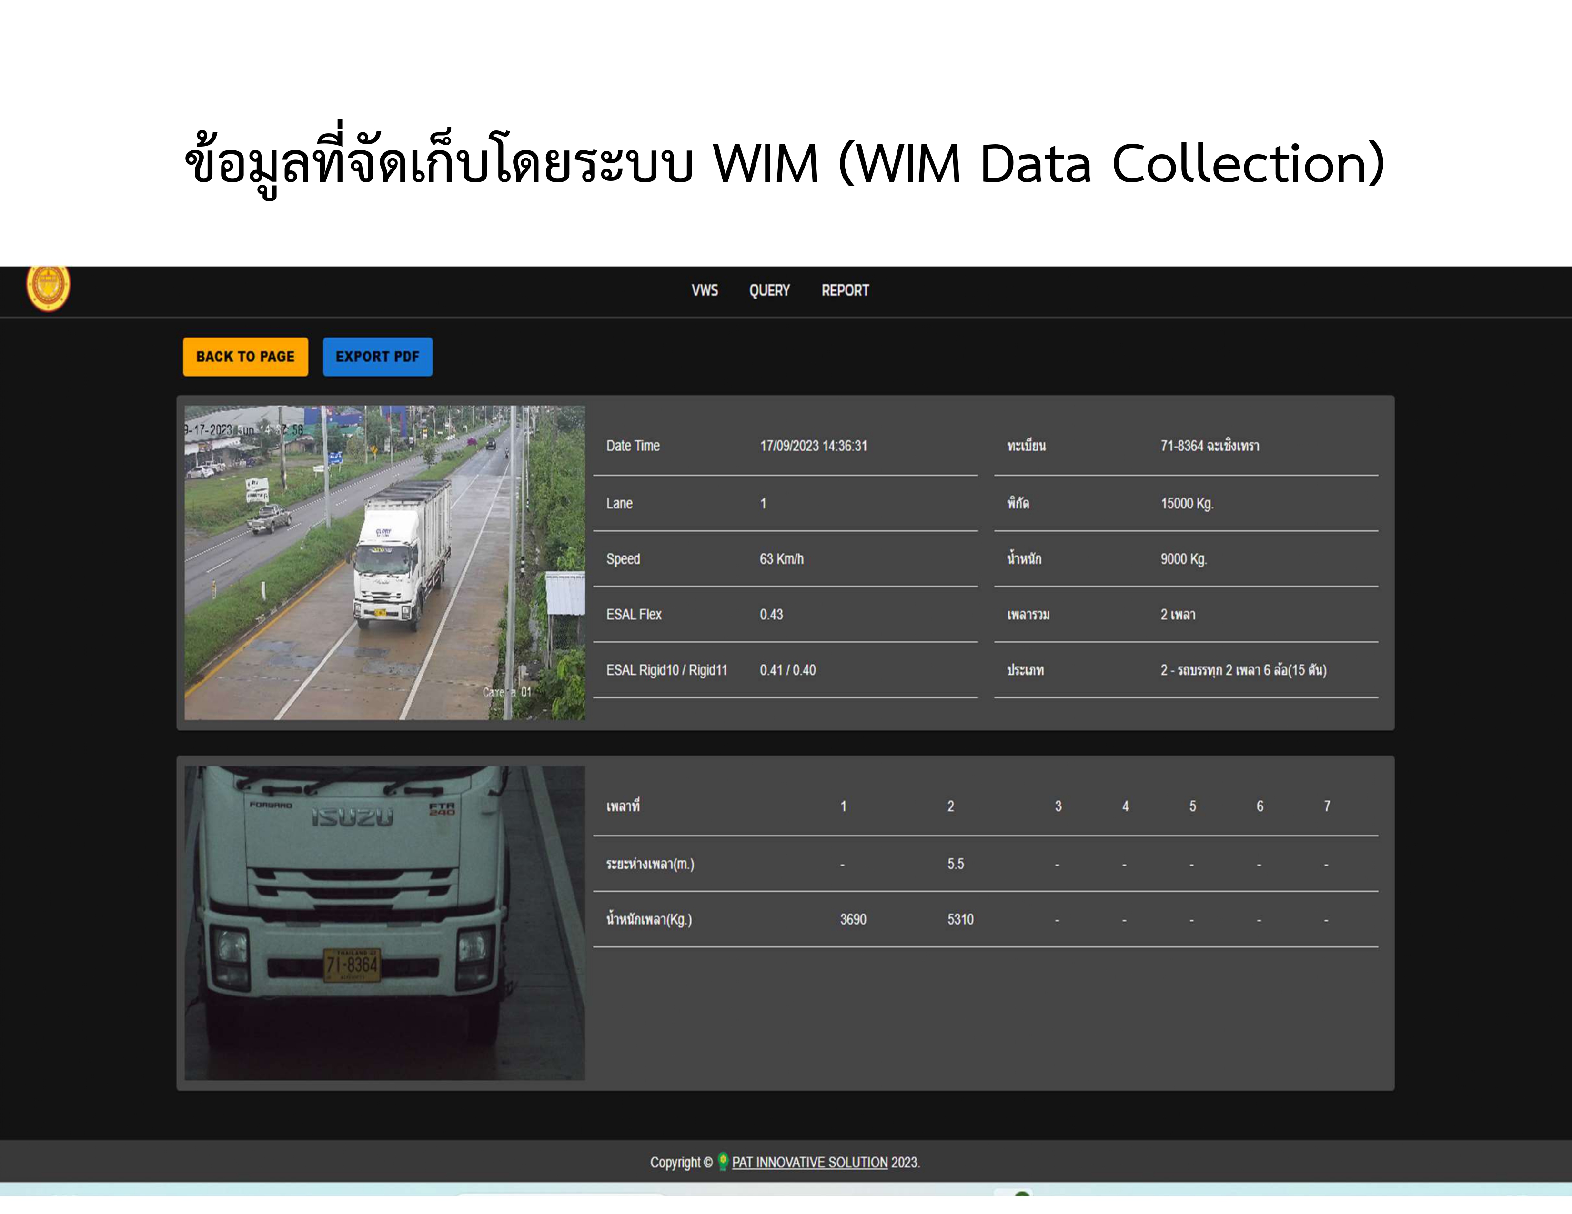Open the road camera truck overview image
This screenshot has width=1572, height=1214.
384,562
